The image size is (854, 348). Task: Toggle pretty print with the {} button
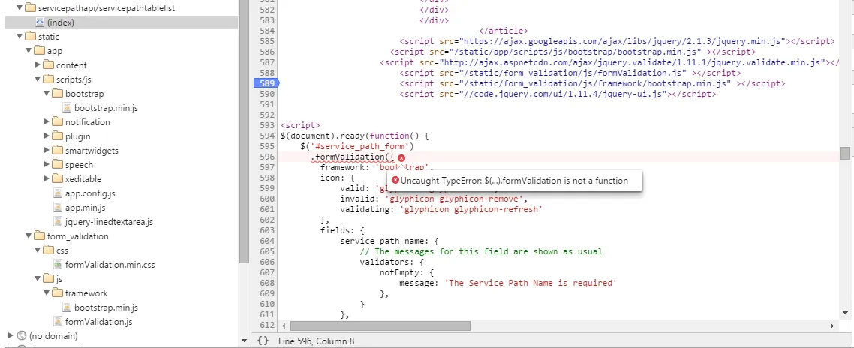[263, 341]
